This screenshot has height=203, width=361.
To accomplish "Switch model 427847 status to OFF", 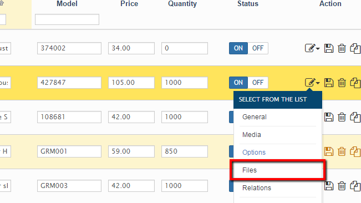I will pyautogui.click(x=258, y=83).
